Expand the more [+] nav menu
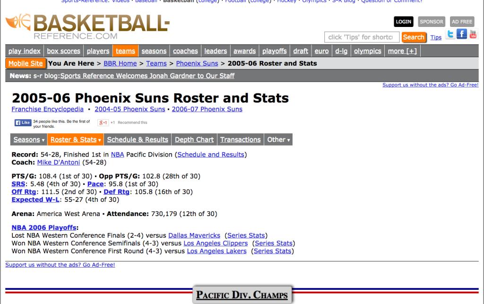 [402, 51]
